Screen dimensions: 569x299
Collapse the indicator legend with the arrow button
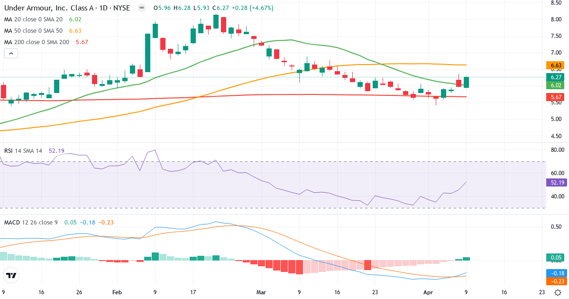click(x=10, y=53)
